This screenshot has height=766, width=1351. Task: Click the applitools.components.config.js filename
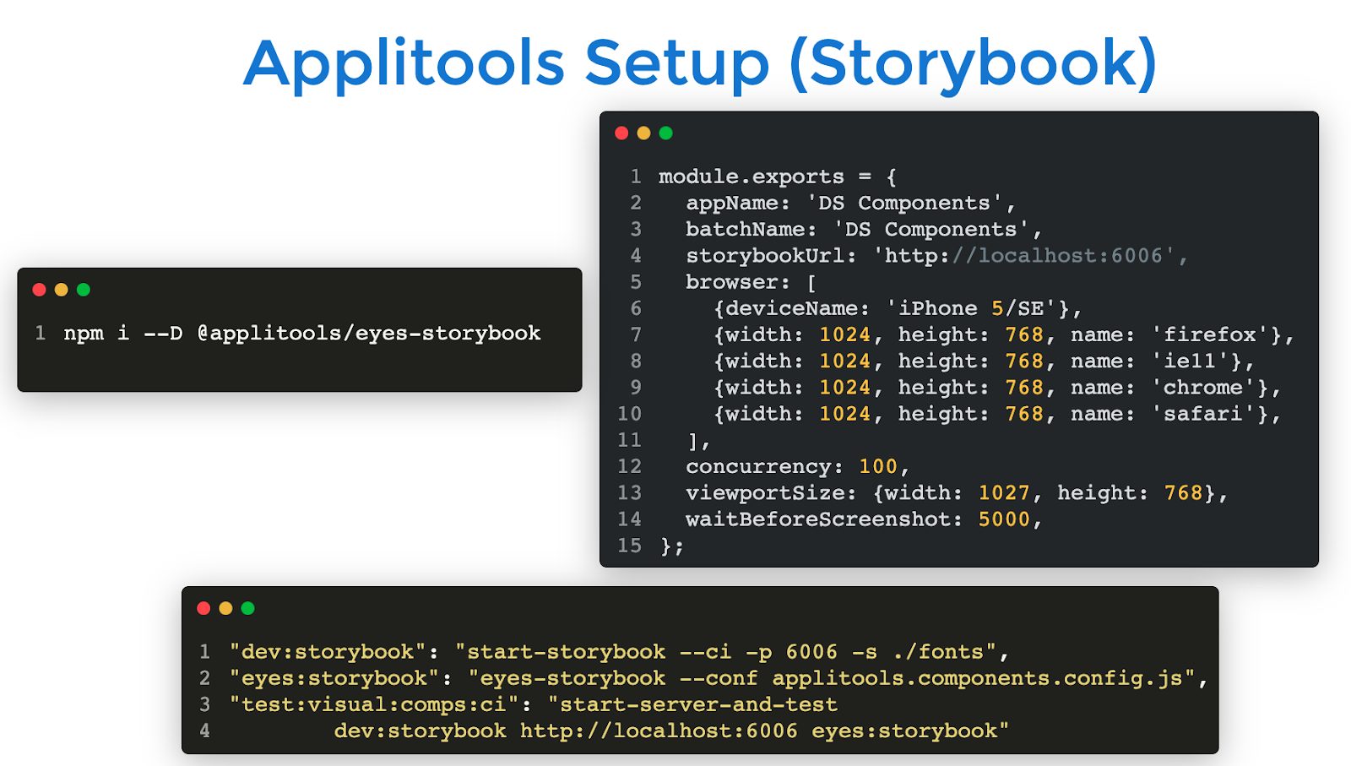pyautogui.click(x=977, y=678)
